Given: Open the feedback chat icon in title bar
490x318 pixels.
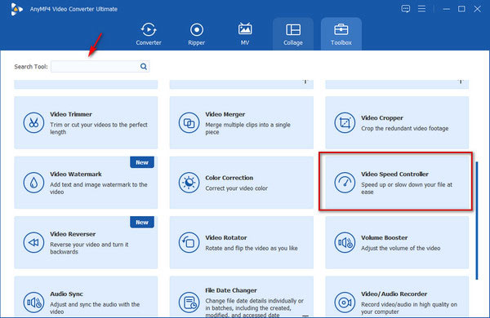Looking at the screenshot, I should pyautogui.click(x=406, y=9).
